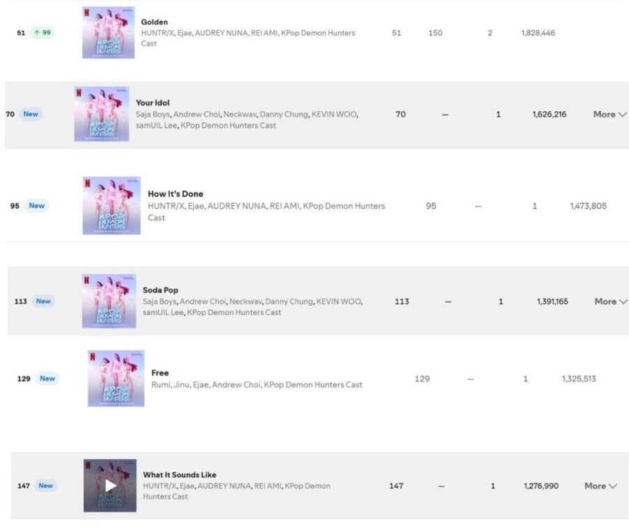Click the New badge beside rank 113
Image resolution: width=629 pixels, height=526 pixels.
(x=43, y=301)
